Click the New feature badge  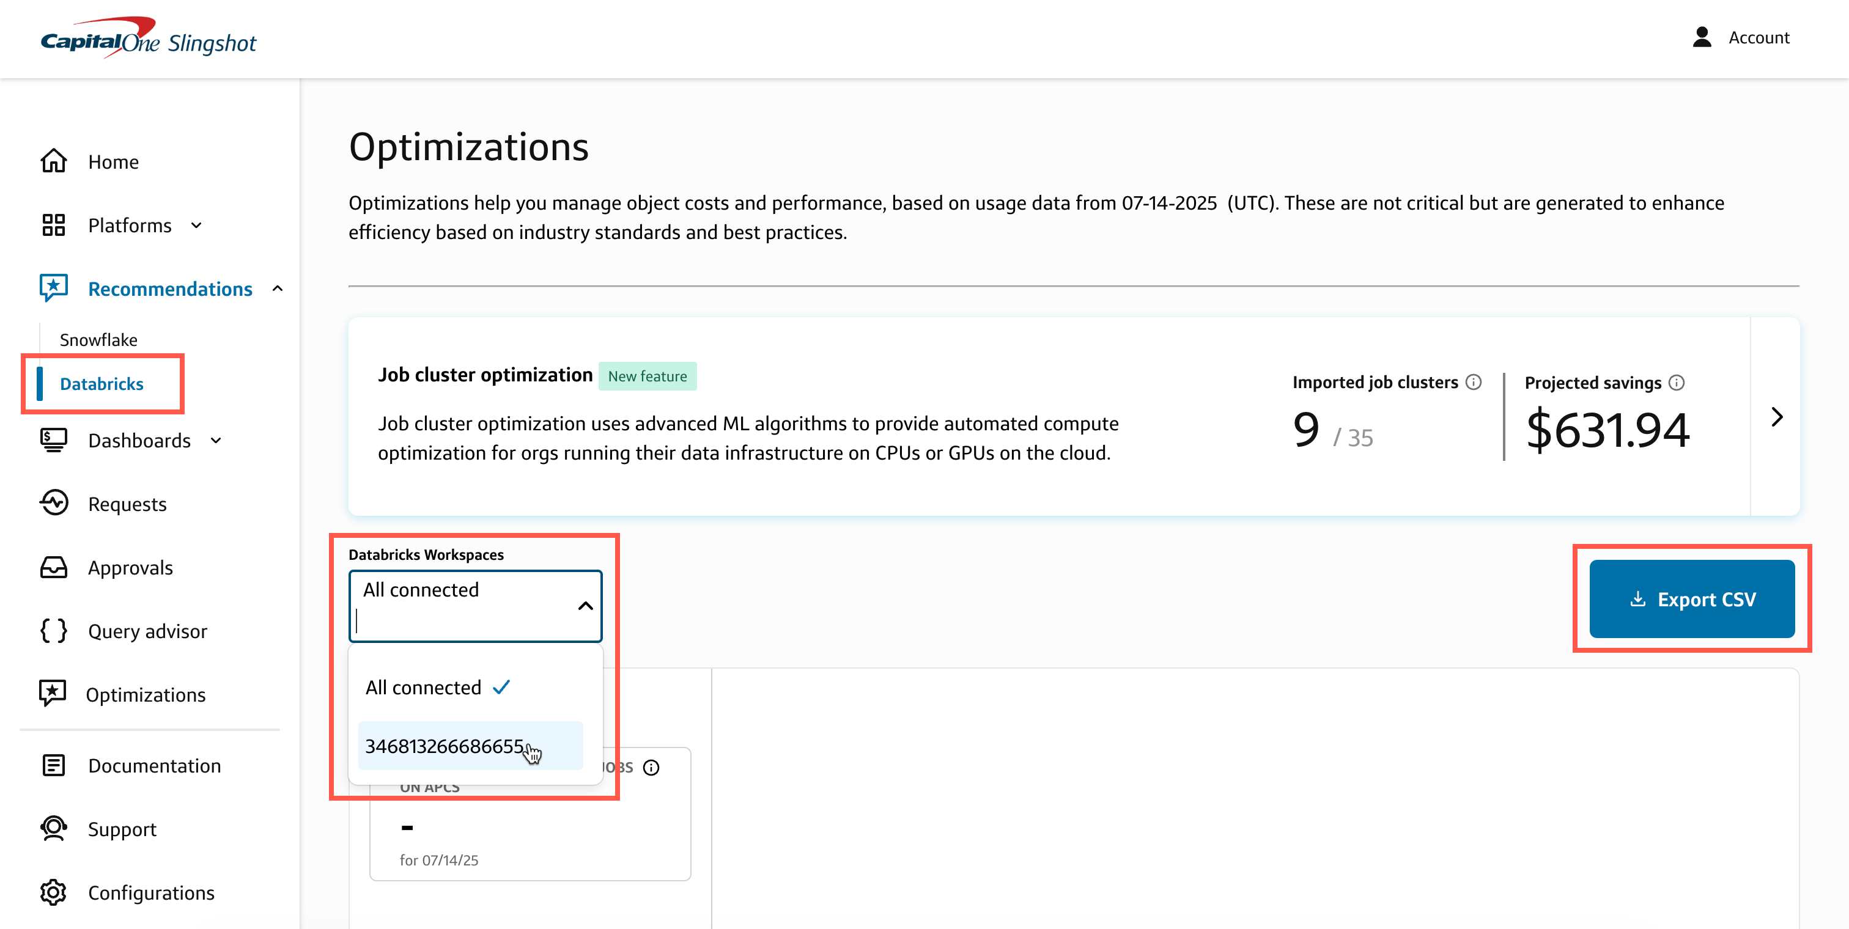pos(648,376)
